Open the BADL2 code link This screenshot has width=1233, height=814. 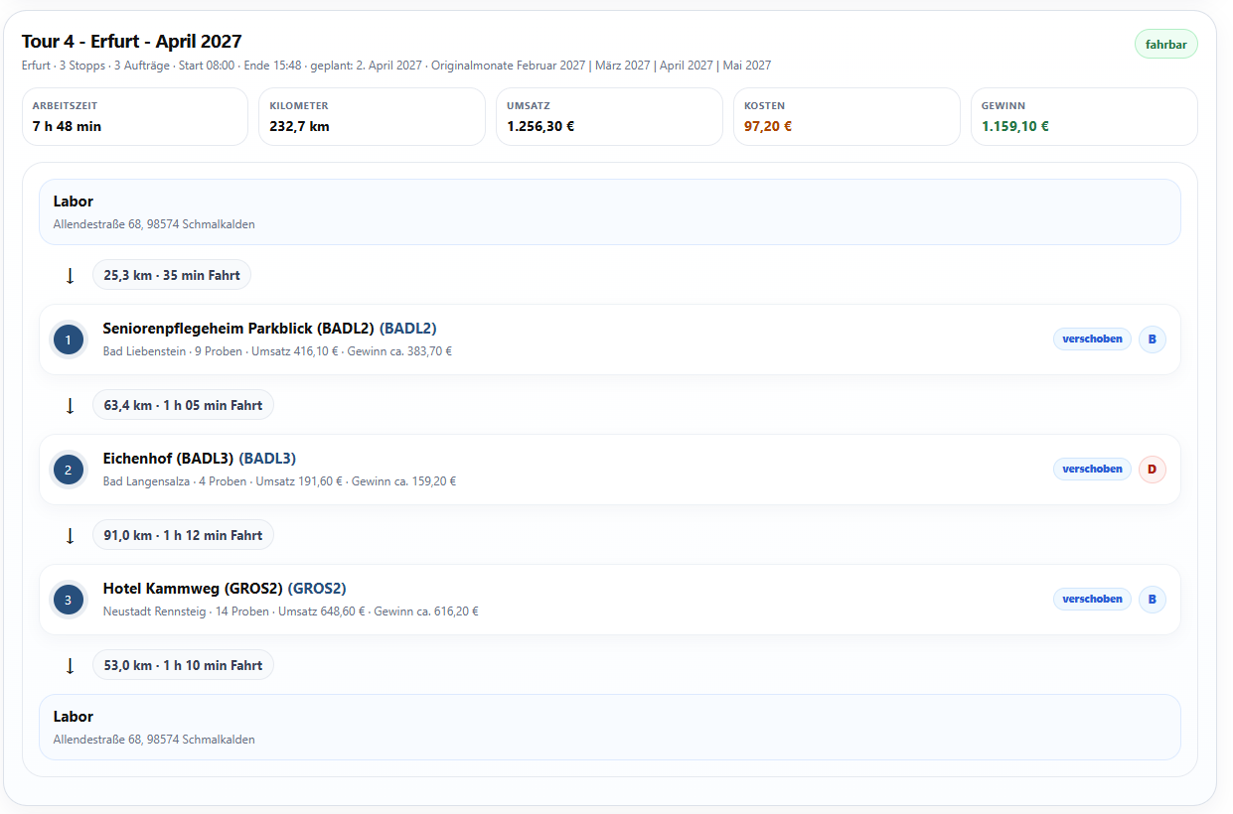click(x=407, y=329)
